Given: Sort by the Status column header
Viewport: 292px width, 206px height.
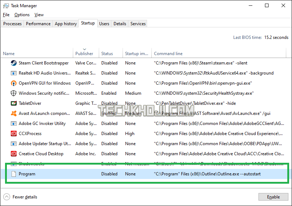Looking at the screenshot, I should 111,54.
